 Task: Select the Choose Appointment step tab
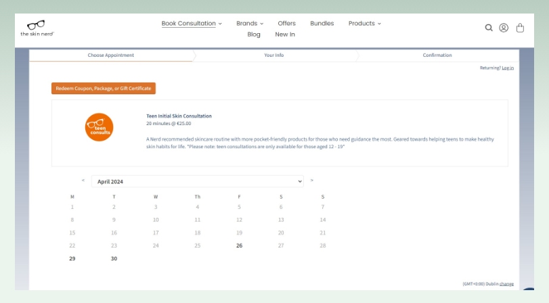pos(110,55)
